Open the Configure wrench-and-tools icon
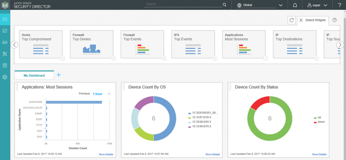The height and width of the screenshot is (160, 346). tap(5, 54)
